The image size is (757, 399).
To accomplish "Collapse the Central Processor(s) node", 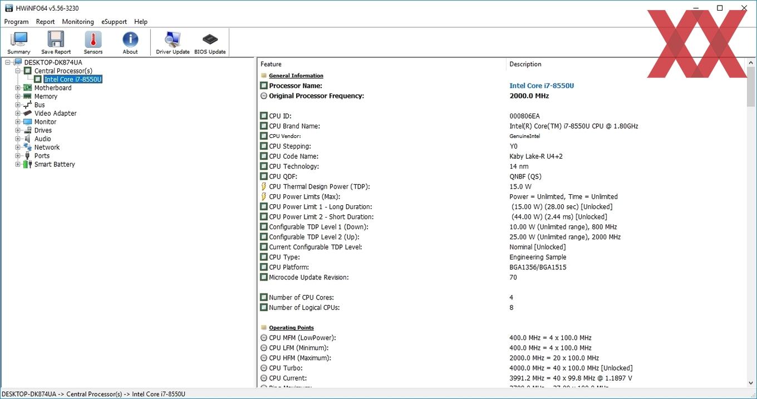I will tap(18, 71).
